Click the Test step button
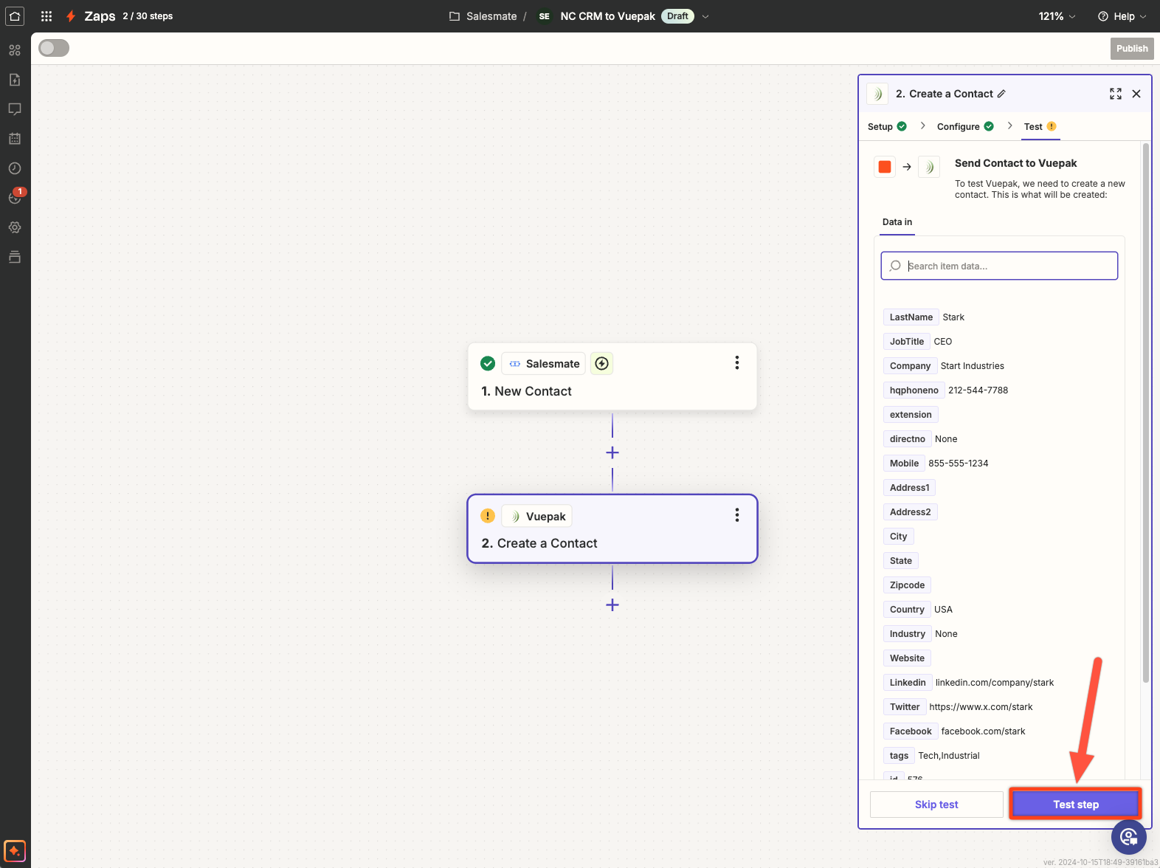The image size is (1160, 868). coord(1075,805)
